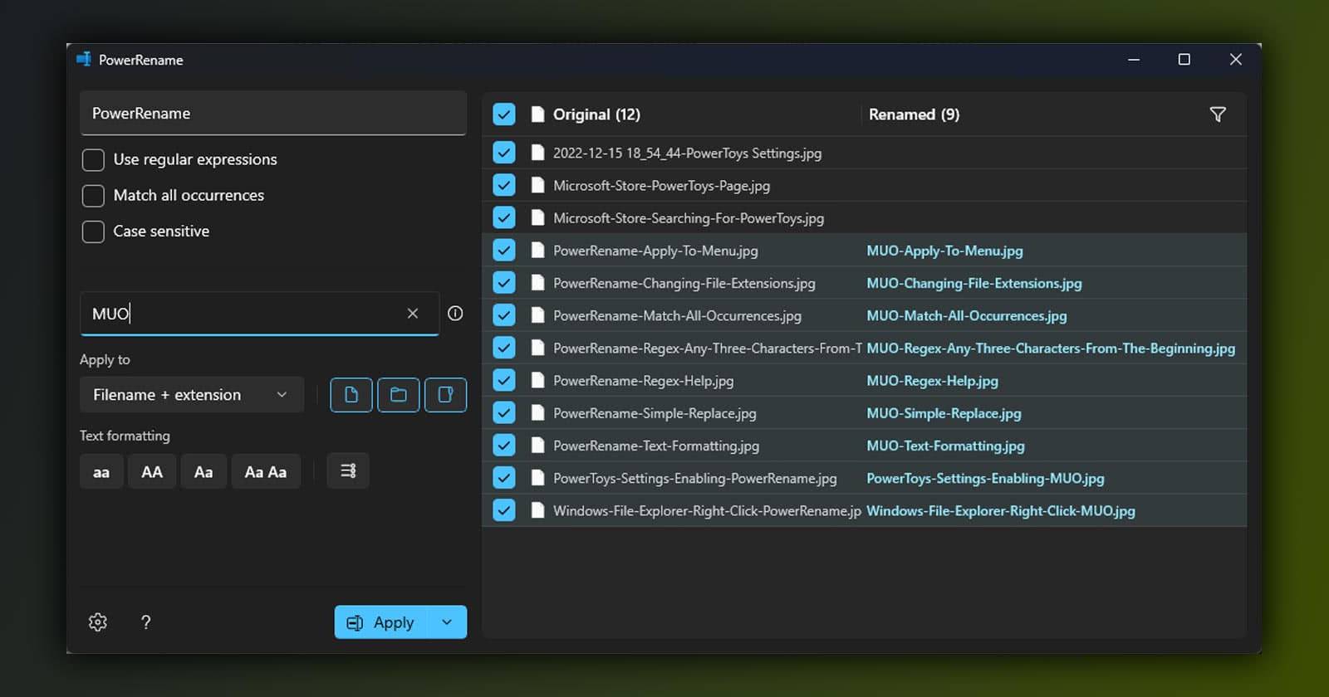Select lowercase aa formatting
The height and width of the screenshot is (697, 1329).
tap(101, 472)
